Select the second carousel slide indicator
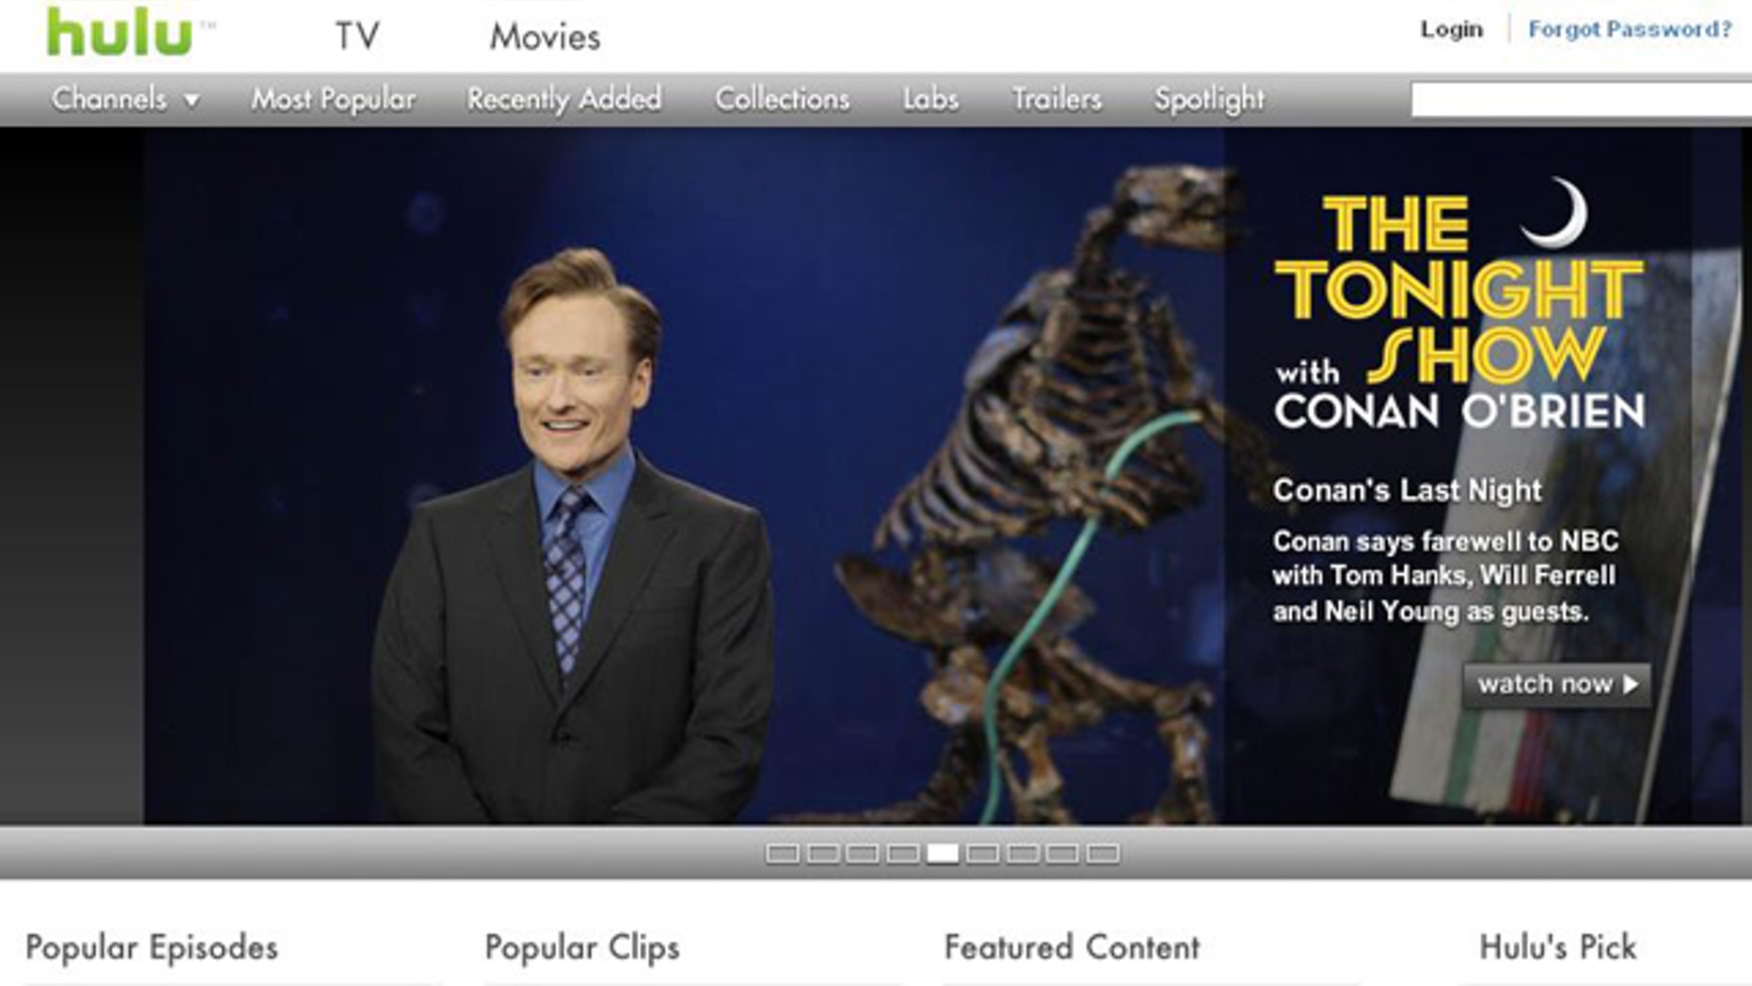Screen dimensions: 1752x986 (822, 853)
